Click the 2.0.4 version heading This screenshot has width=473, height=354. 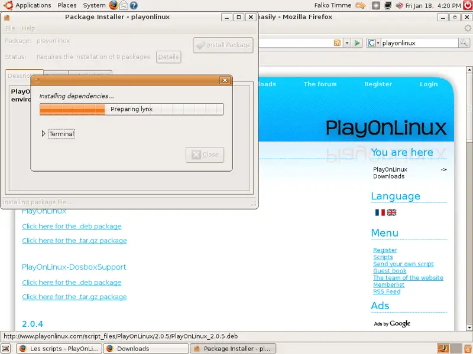tap(33, 324)
